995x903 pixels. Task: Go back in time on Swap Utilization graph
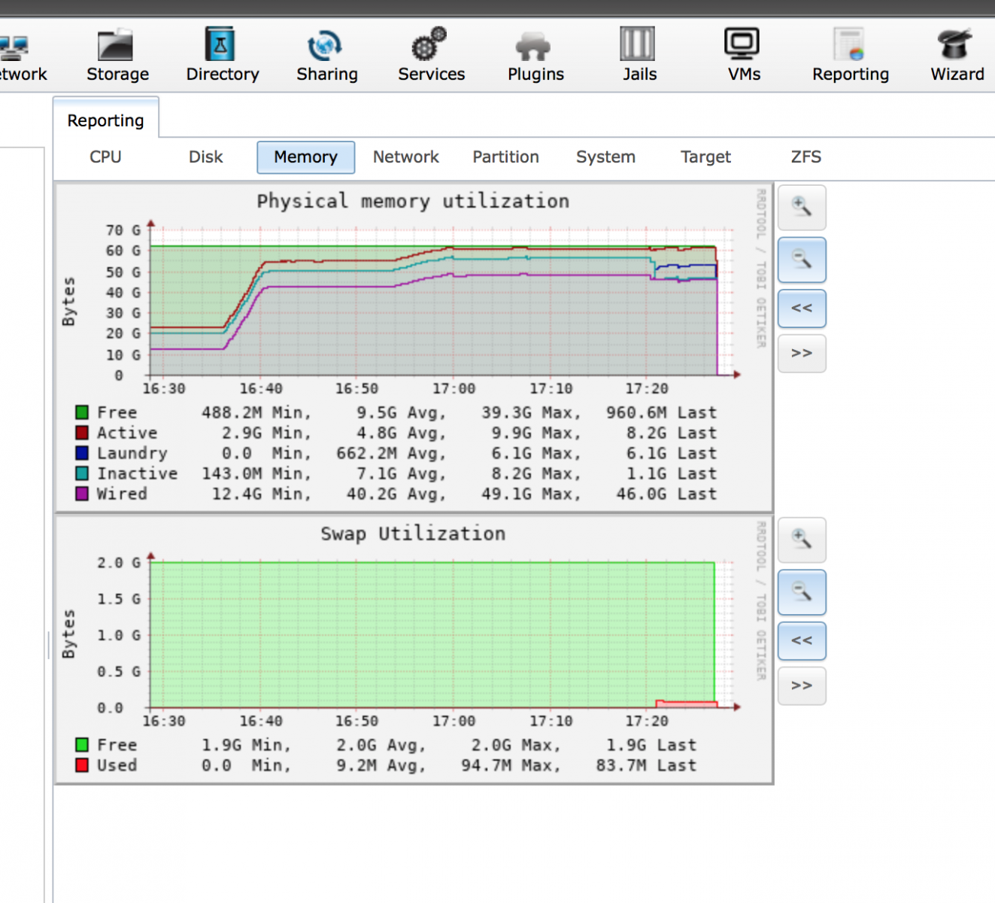(x=802, y=641)
